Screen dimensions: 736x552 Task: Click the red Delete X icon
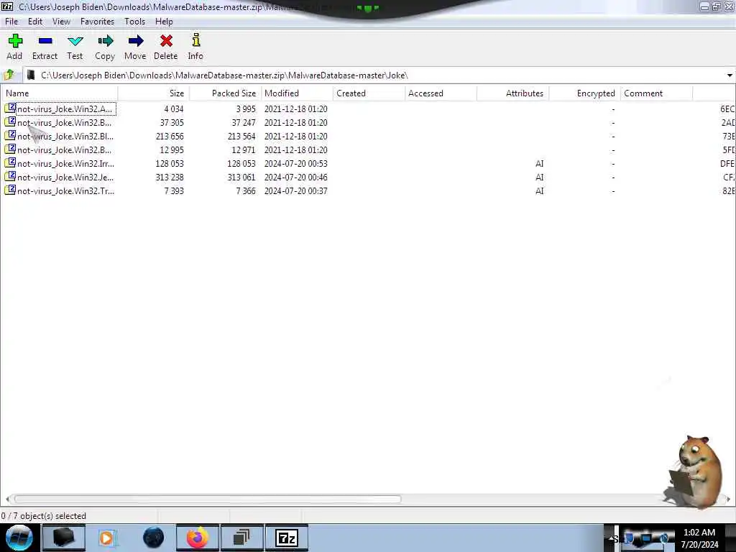point(166,41)
